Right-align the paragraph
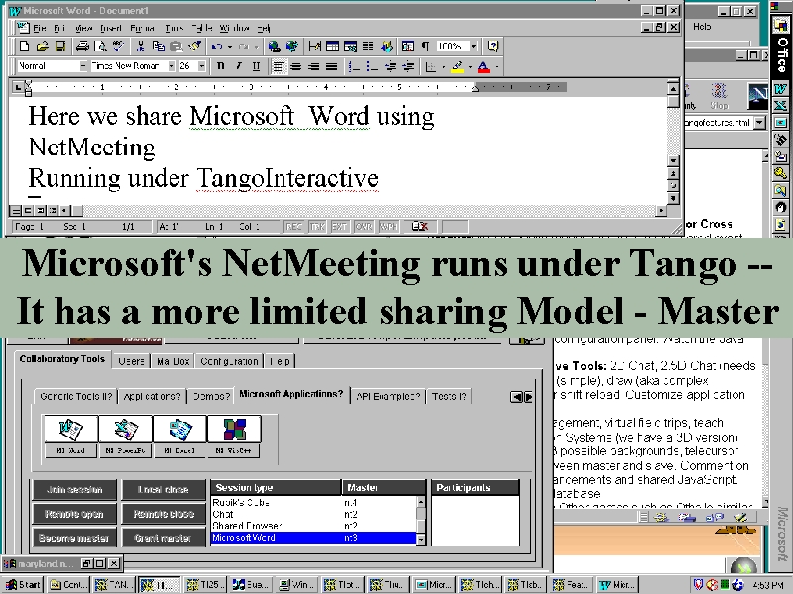 pyautogui.click(x=314, y=66)
